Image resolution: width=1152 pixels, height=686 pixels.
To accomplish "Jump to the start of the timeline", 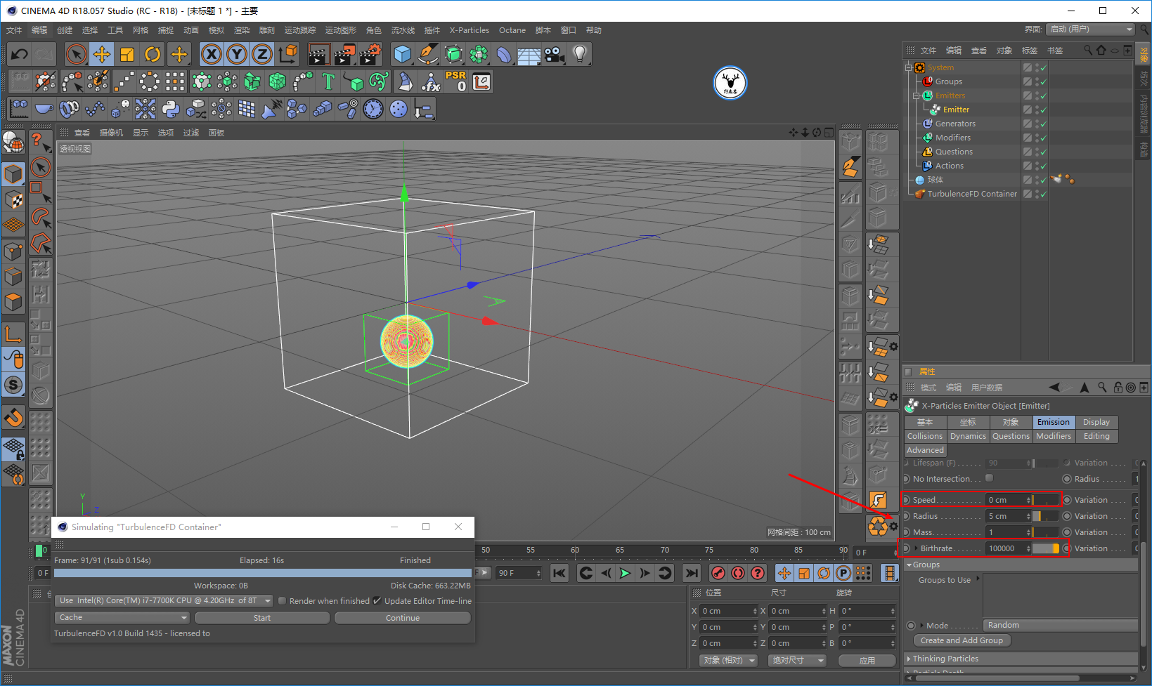I will coord(559,574).
